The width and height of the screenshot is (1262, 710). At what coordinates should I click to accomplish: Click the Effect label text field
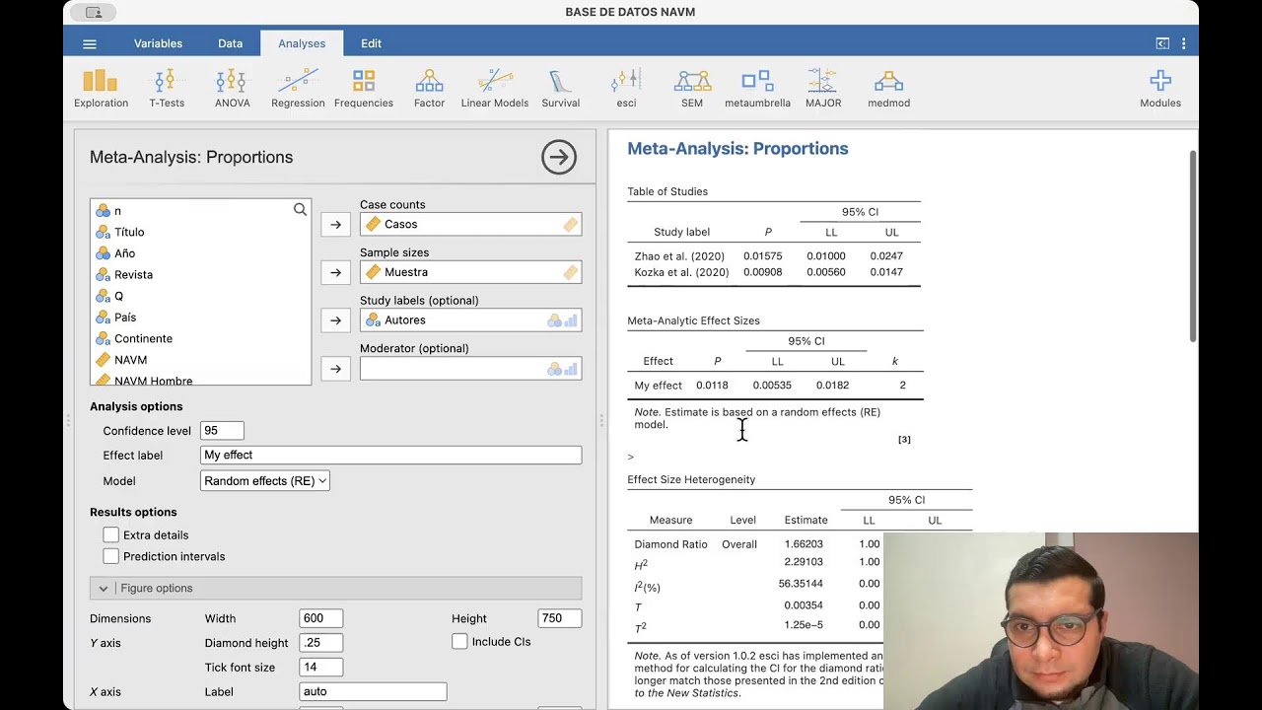390,456
